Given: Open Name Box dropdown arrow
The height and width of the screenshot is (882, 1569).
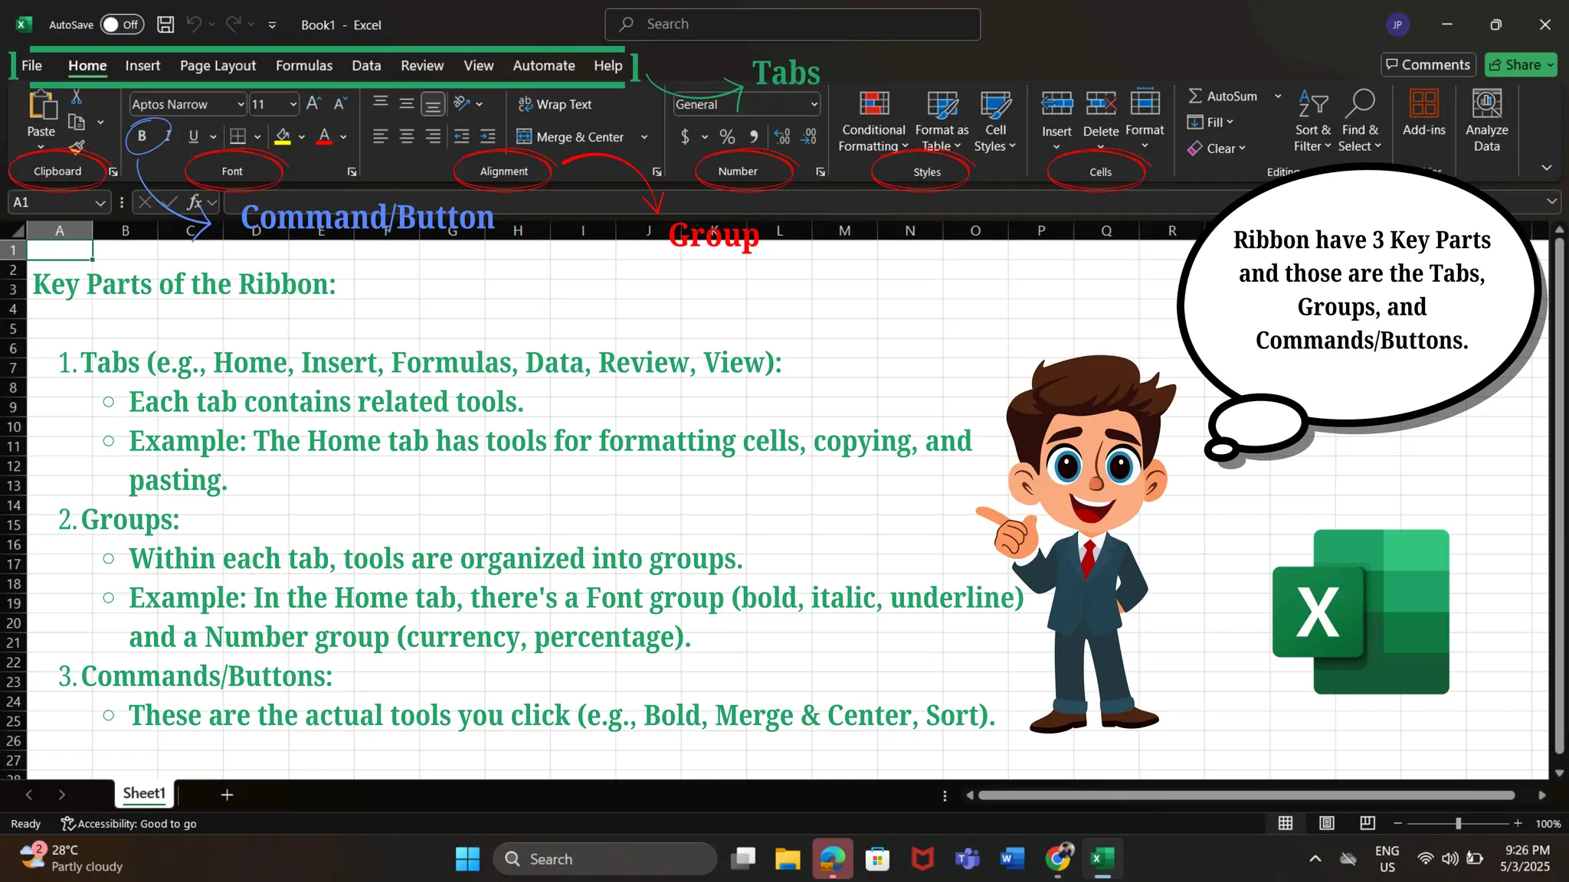Looking at the screenshot, I should [x=100, y=203].
